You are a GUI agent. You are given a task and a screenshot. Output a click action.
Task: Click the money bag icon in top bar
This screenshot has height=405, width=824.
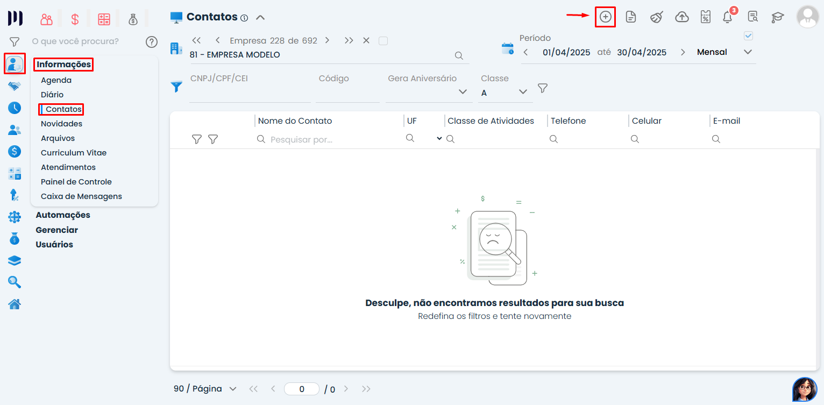pyautogui.click(x=133, y=19)
